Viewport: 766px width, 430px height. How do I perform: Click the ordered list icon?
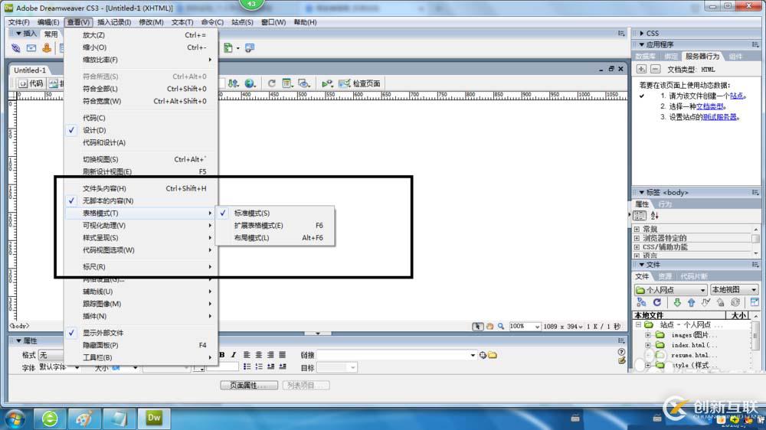click(x=259, y=366)
